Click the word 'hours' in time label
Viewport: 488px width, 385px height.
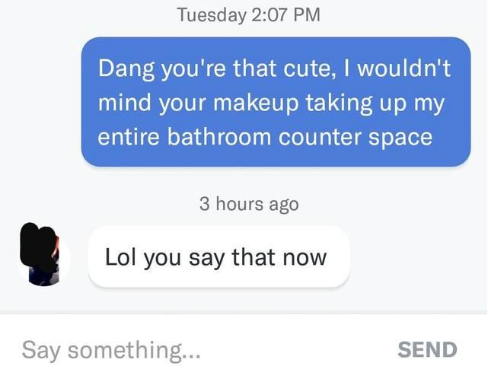click(x=240, y=204)
